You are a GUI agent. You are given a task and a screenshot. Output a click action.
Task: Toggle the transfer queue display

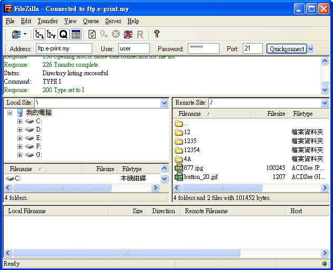[63, 34]
